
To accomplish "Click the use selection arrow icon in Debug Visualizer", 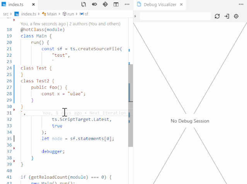I will pyautogui.click(x=227, y=16).
